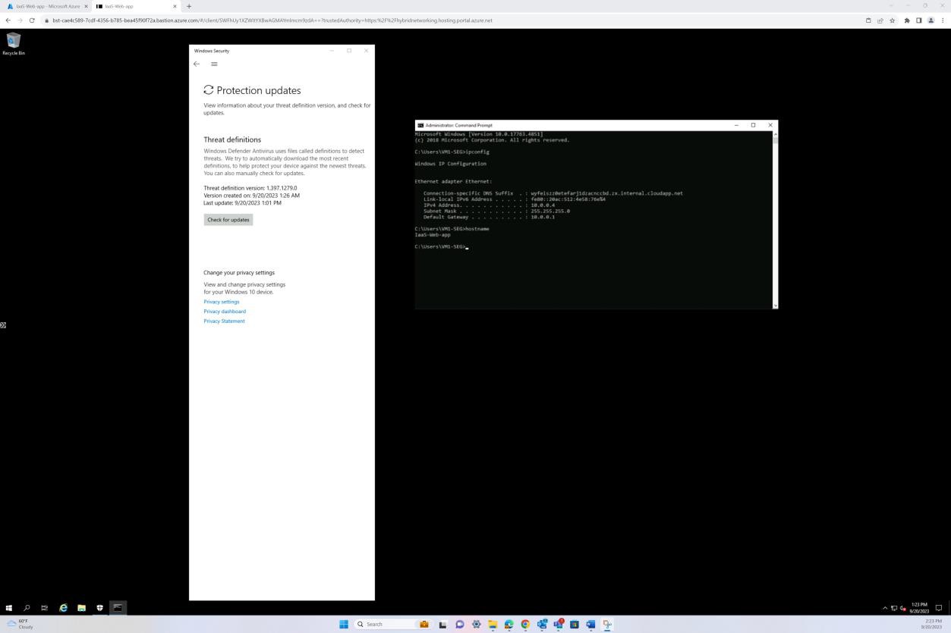Toggle bookmark with the address bar star
Screen dimensions: 951x633
(893, 20)
